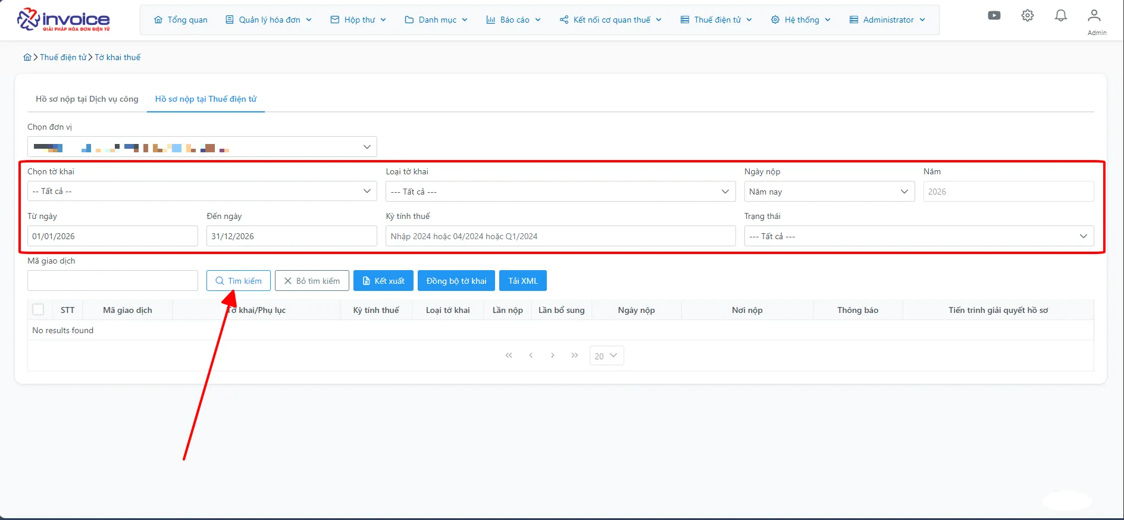Viewport: 1124px width, 520px height.
Task: Click the Đến ngày date field
Action: coord(292,236)
